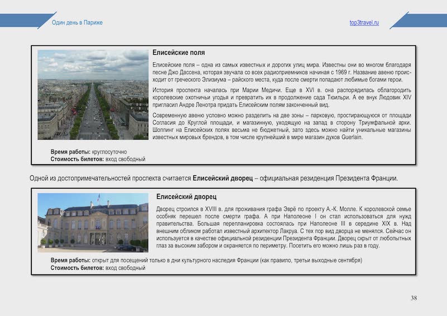Click the paragraph beginning "История проспекта началась"
This screenshot has width=447, height=316.
(282, 97)
